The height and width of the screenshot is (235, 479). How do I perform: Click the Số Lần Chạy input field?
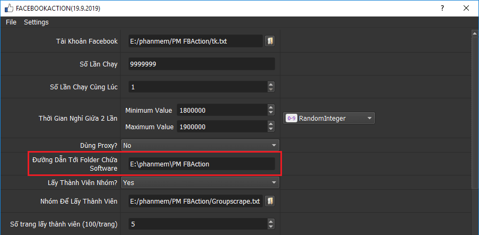(201, 64)
